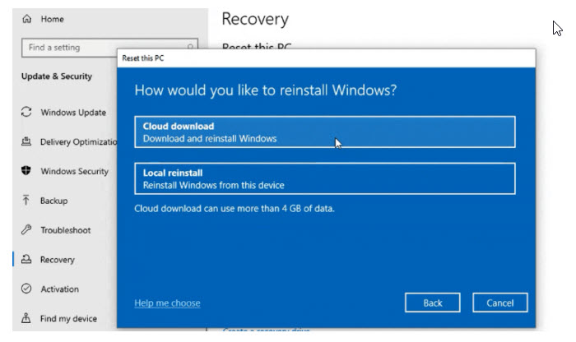Open the Help me choose link

(167, 303)
